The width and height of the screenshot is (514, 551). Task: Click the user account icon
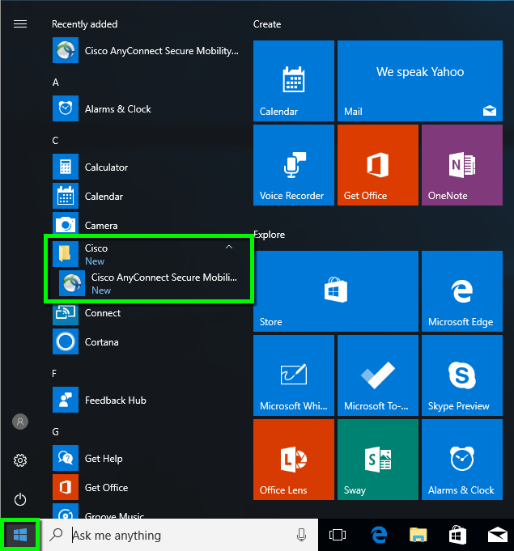click(20, 422)
